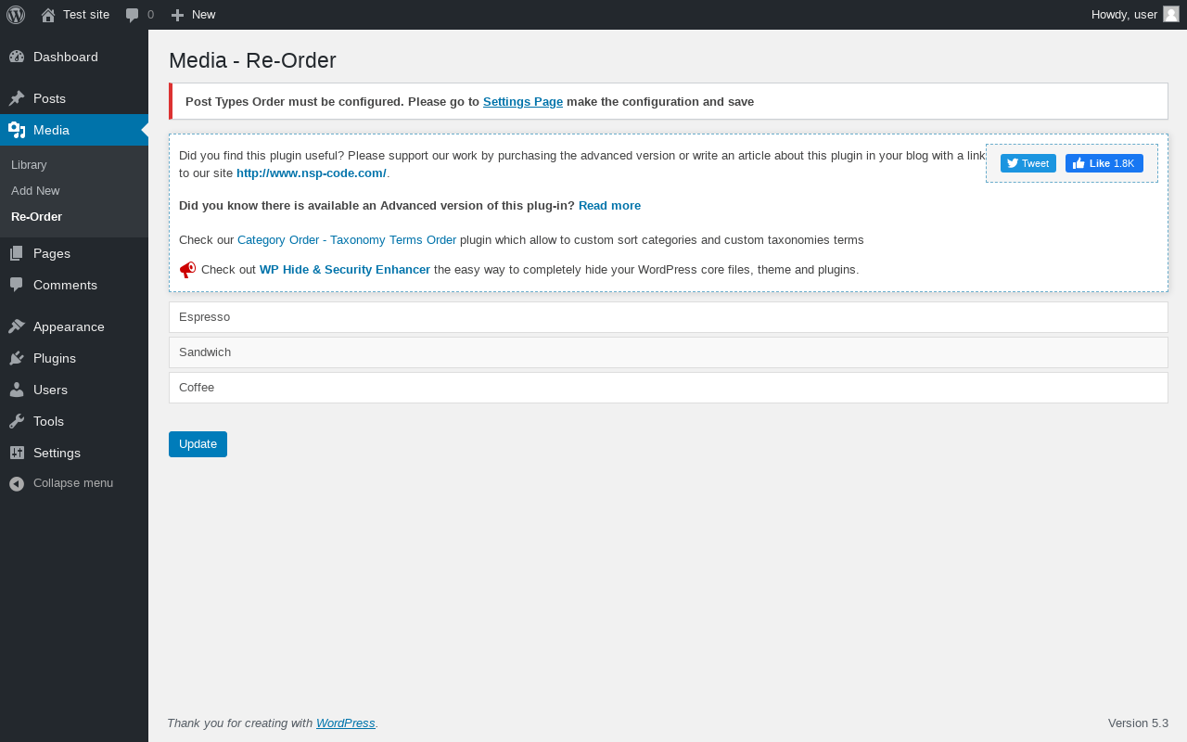1187x742 pixels.
Task: Click the Dashboard gauge icon
Action: [17, 57]
